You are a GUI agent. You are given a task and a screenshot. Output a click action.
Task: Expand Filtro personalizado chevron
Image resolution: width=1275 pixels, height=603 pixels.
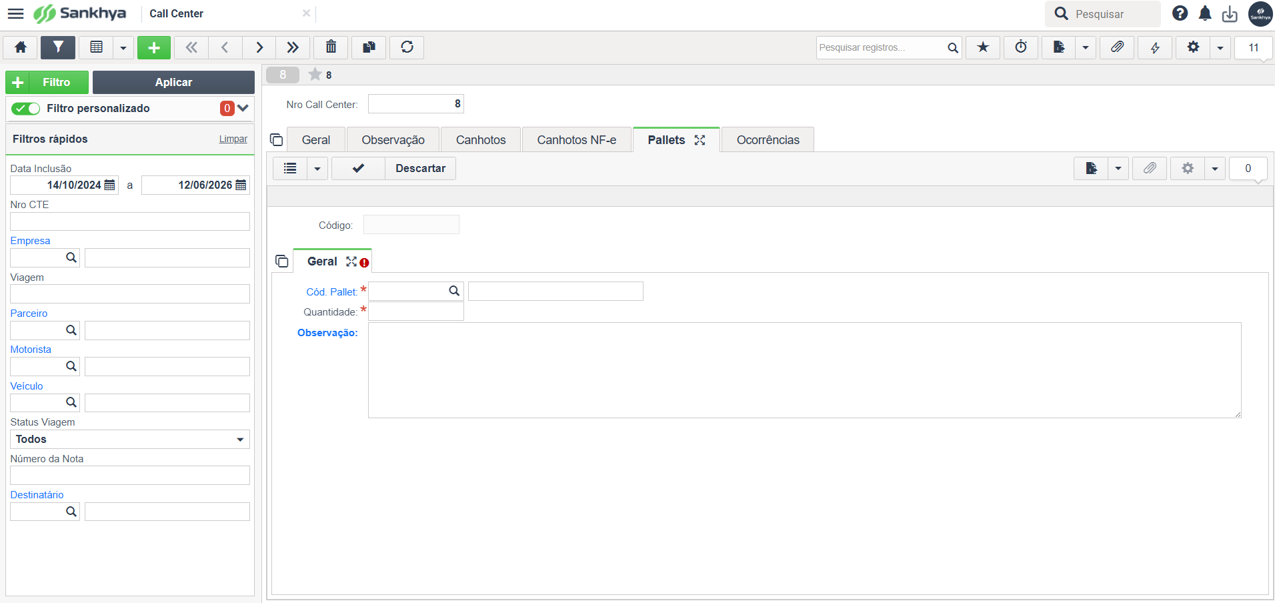(243, 108)
